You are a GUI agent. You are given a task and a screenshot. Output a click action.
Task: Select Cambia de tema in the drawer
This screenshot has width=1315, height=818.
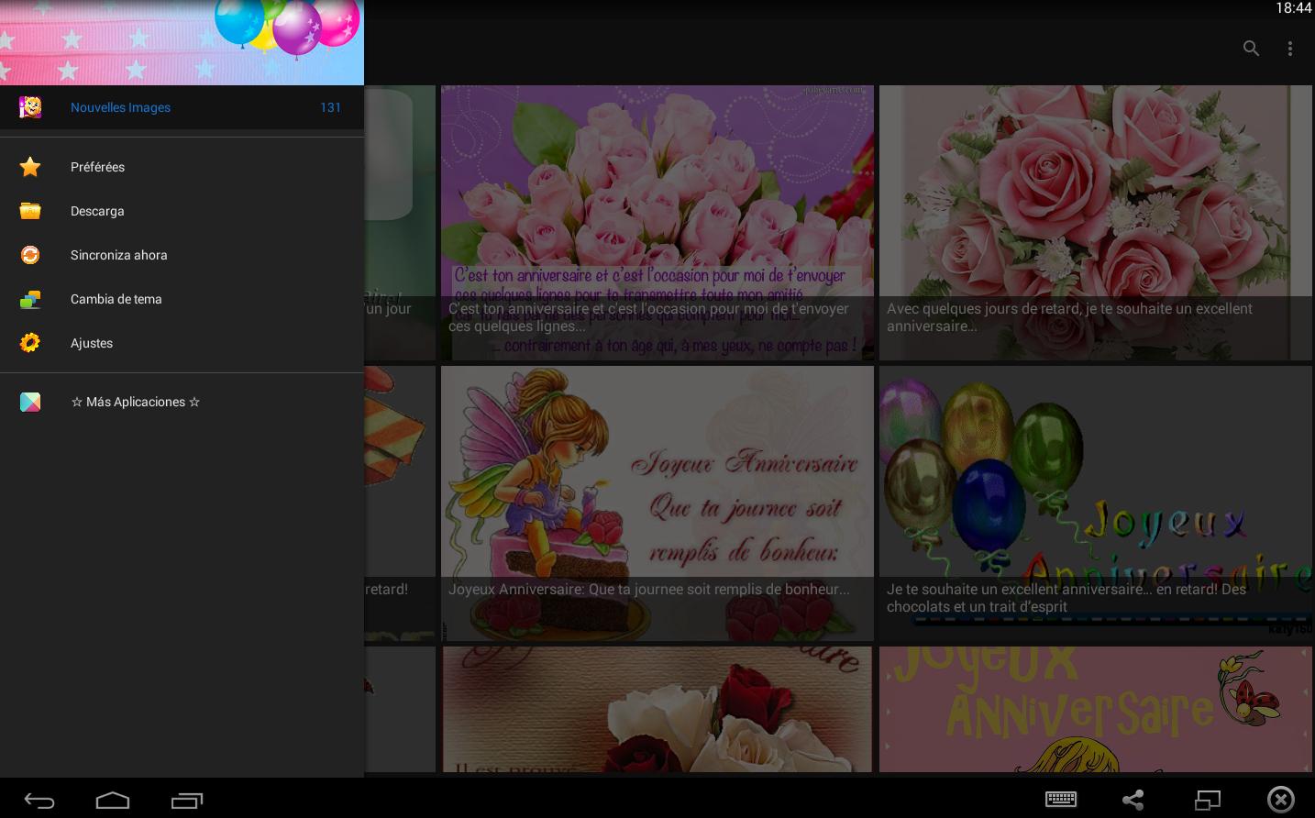[182, 299]
